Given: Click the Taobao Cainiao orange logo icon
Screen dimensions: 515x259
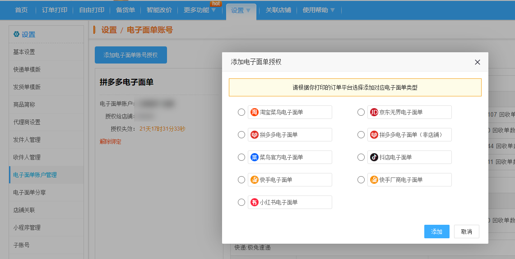Looking at the screenshot, I should [255, 112].
